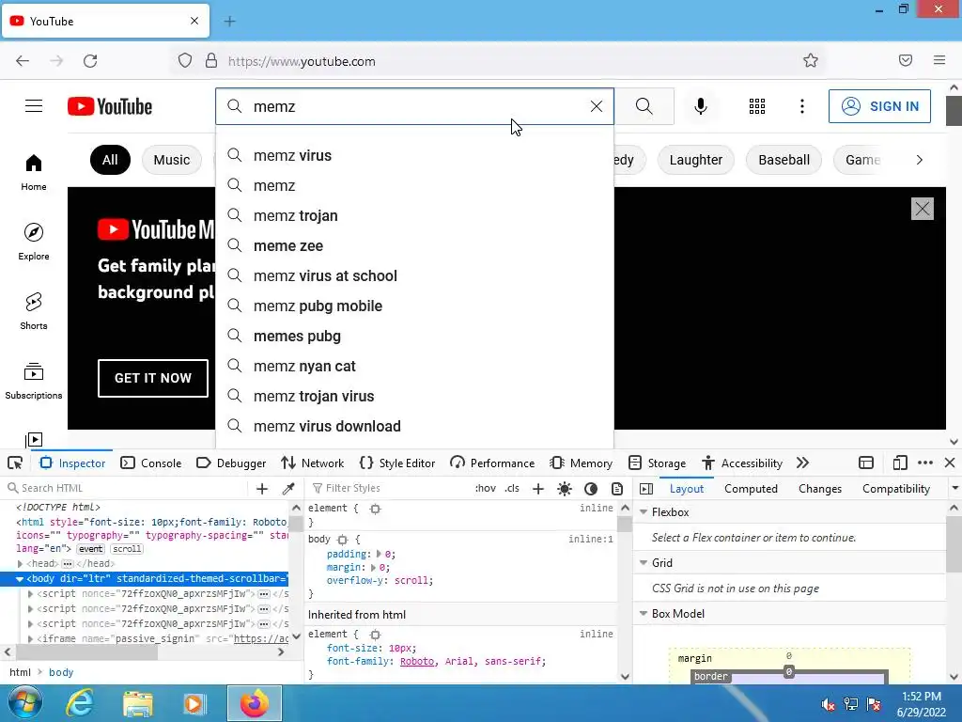Open the YouTube hamburger guide menu
Viewport: 962px width, 722px height.
34,106
